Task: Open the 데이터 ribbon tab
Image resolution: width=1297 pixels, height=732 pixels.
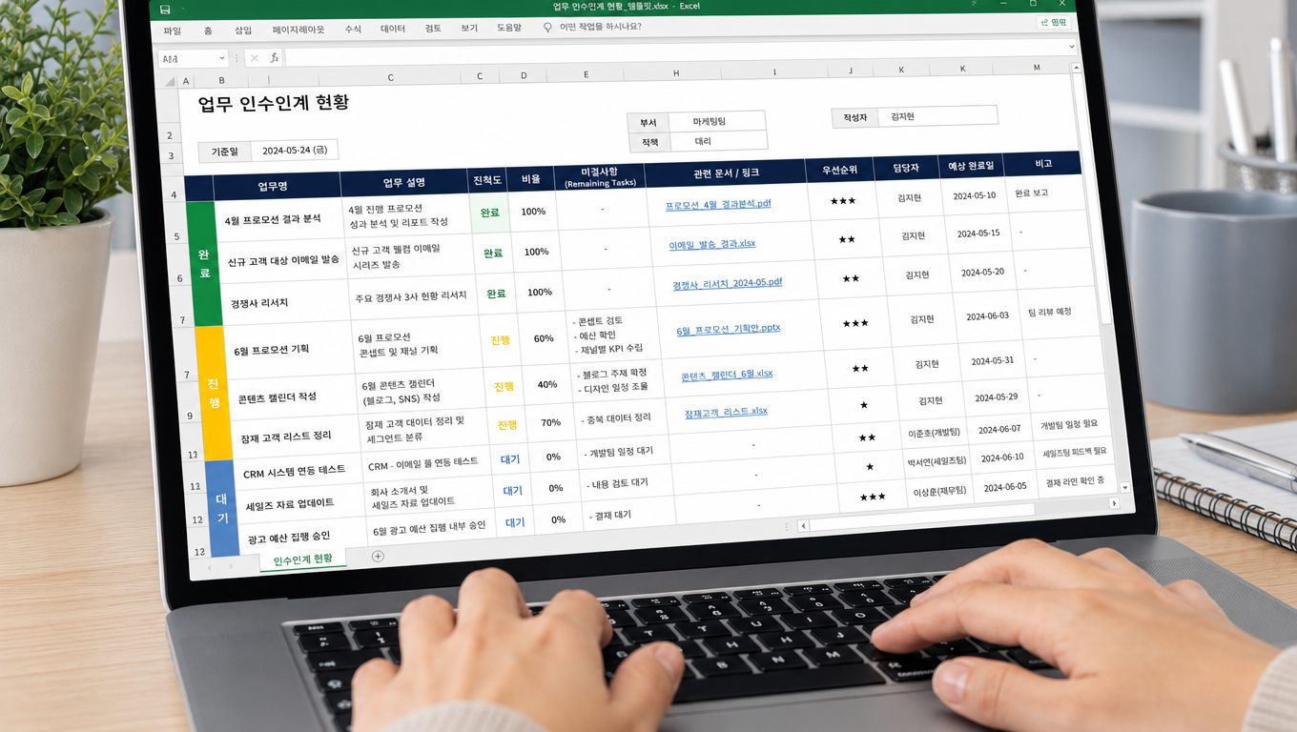Action: 393,30
